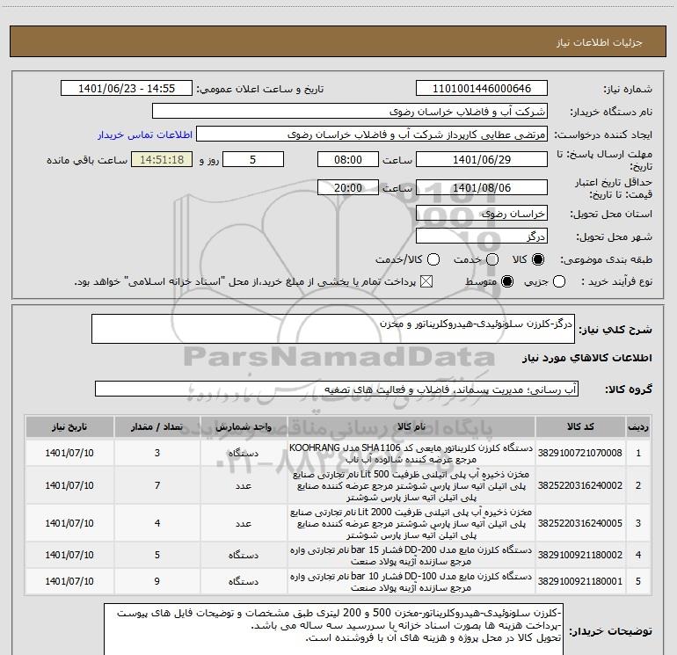Click the remaining time field 14:51:18

coord(162,159)
